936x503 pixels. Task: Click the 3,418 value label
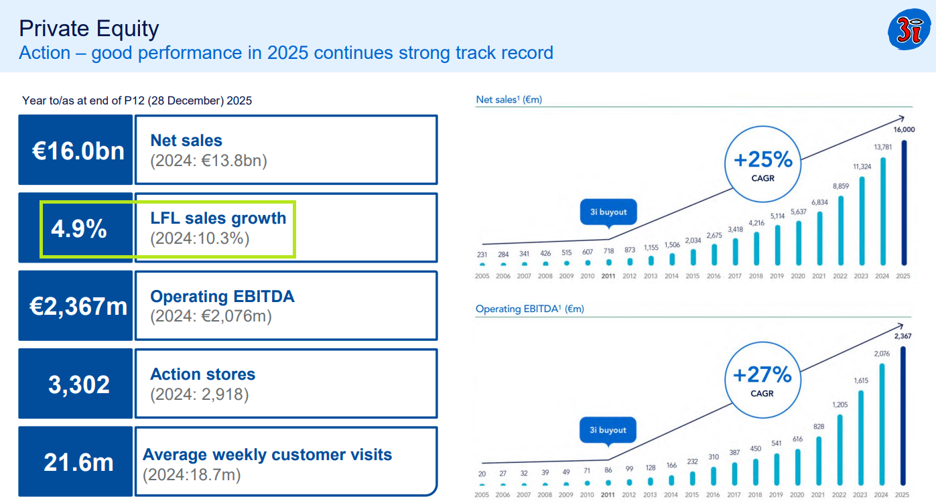[x=736, y=230]
